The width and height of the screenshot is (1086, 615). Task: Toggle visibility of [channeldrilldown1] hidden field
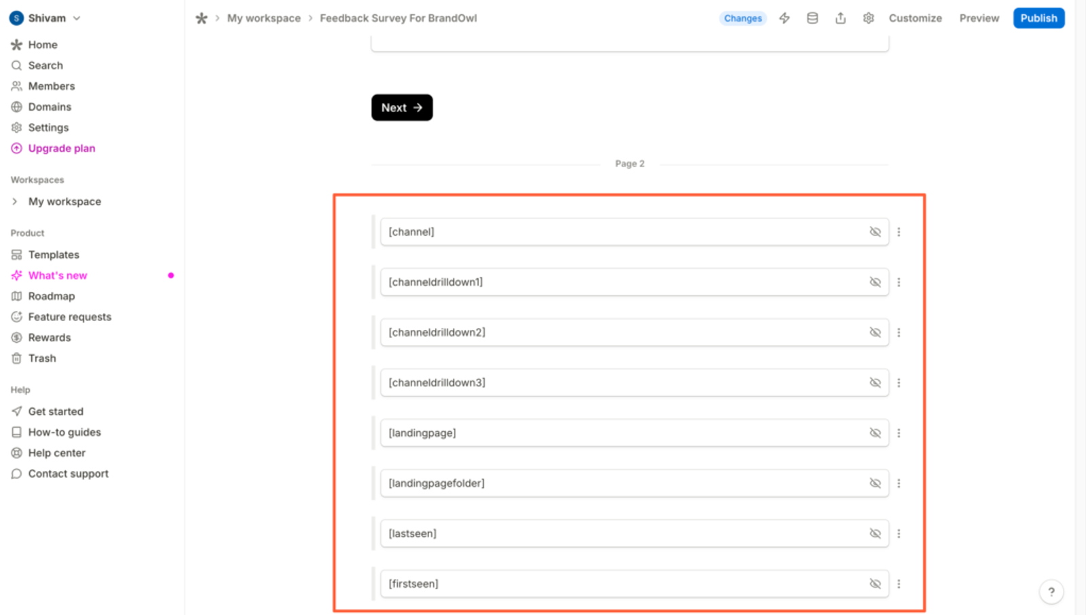pos(876,282)
